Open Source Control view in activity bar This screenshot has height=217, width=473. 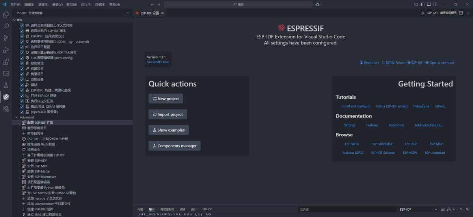pyautogui.click(x=6, y=38)
